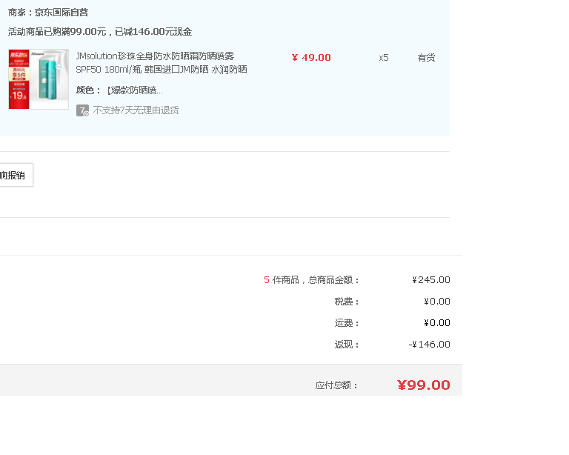Image resolution: width=569 pixels, height=455 pixels.
Task: Select the x5 quantity text
Action: 384,57
